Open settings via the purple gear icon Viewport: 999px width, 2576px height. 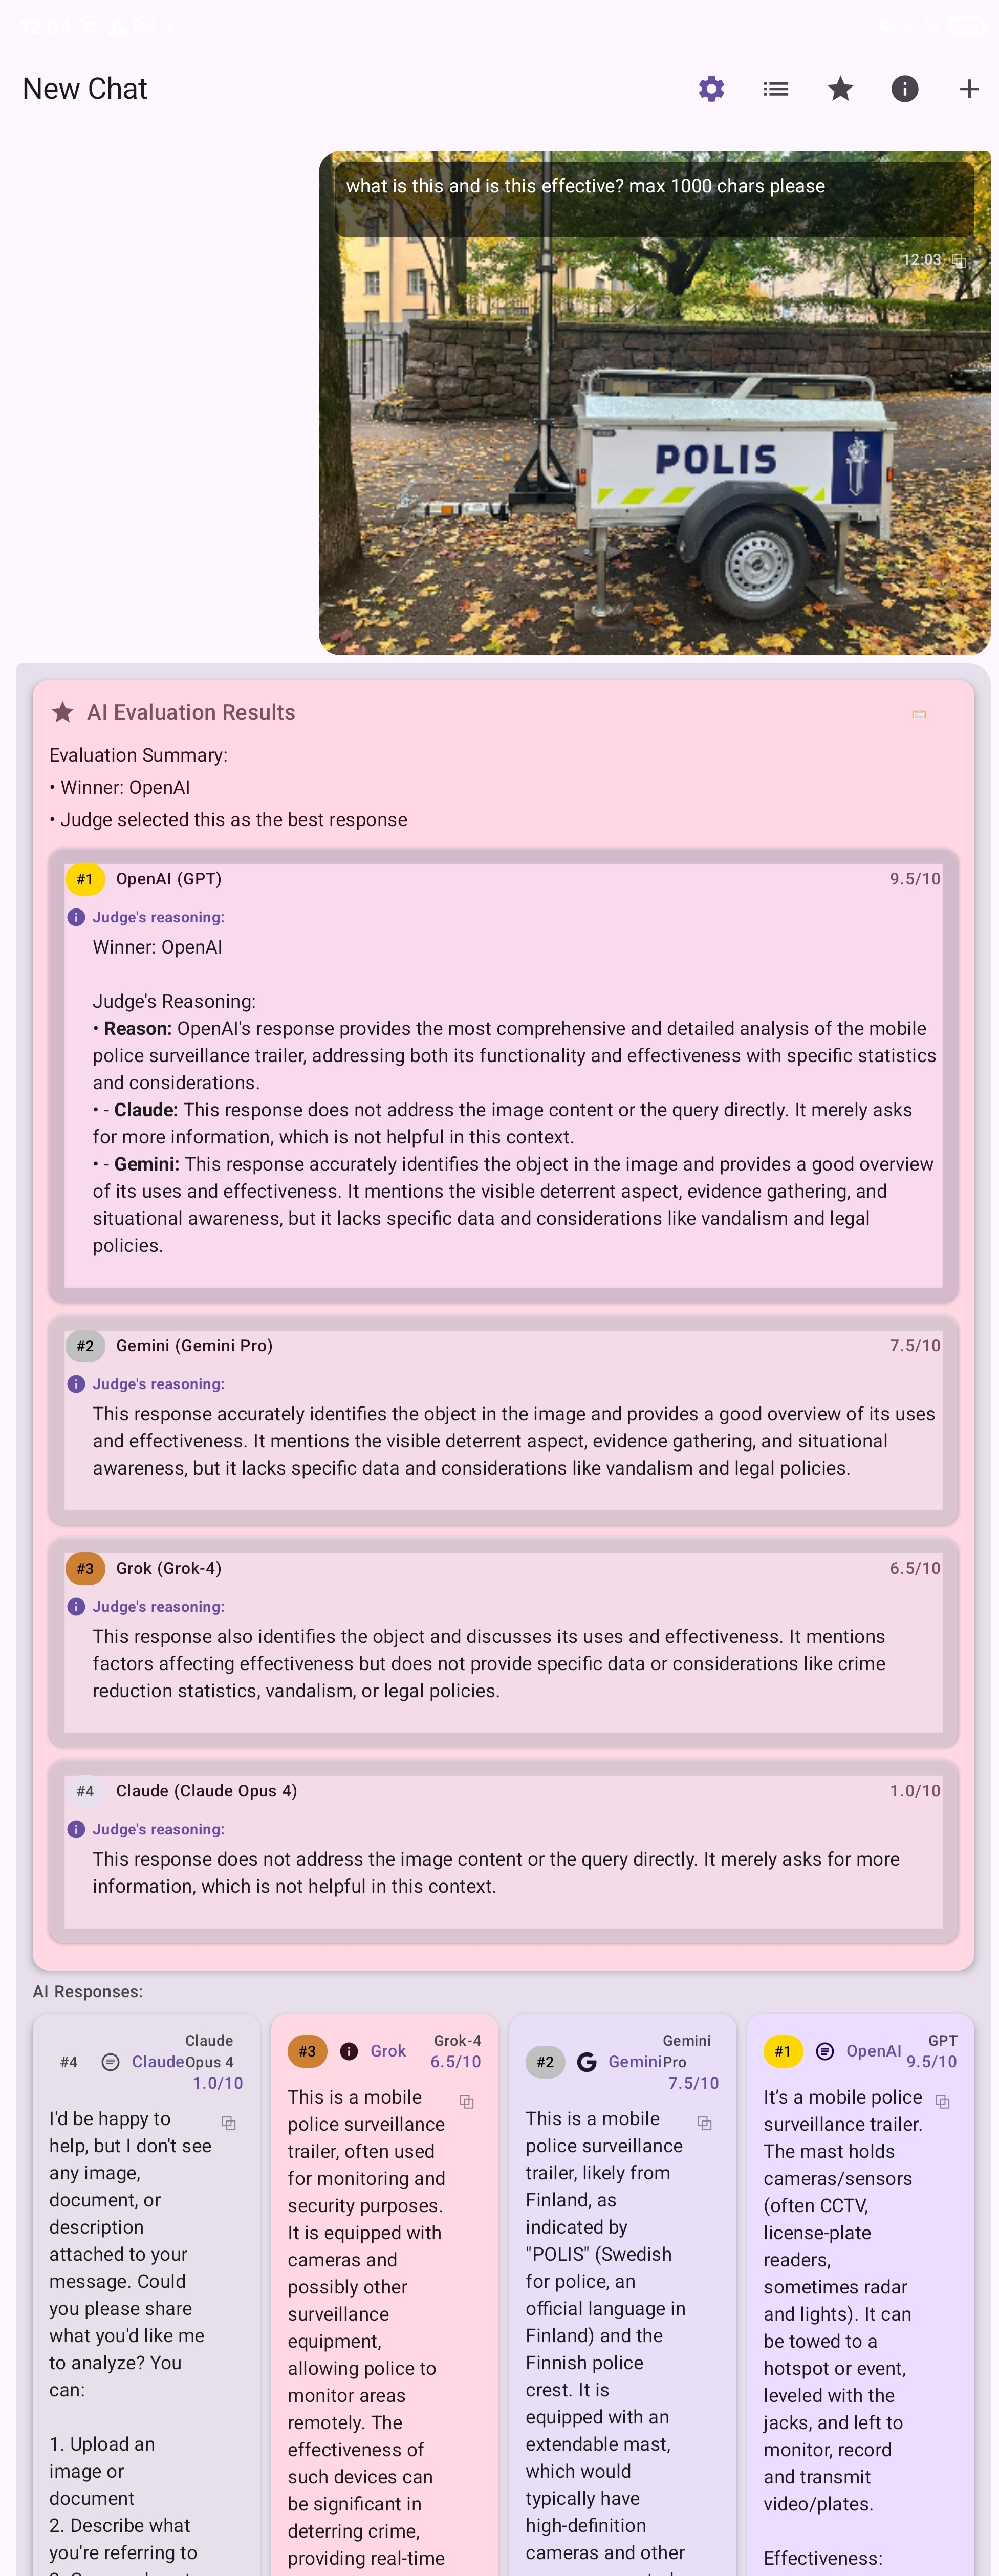coord(711,89)
